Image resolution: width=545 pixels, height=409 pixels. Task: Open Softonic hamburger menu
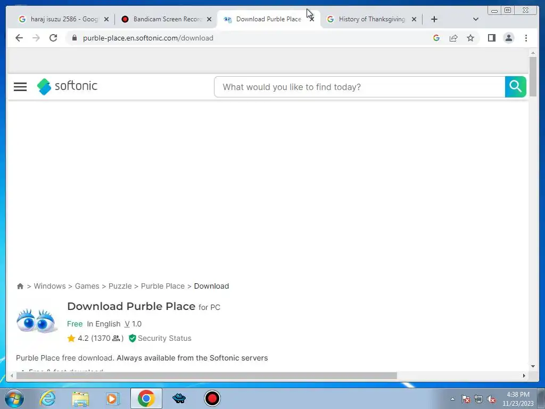20,87
